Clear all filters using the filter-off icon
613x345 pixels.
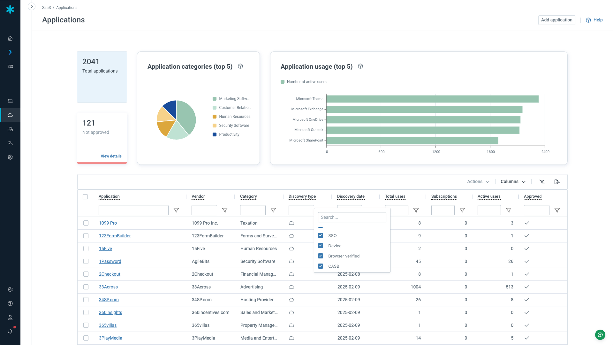point(542,181)
